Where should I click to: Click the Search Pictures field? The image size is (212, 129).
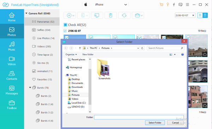[x=166, y=48]
